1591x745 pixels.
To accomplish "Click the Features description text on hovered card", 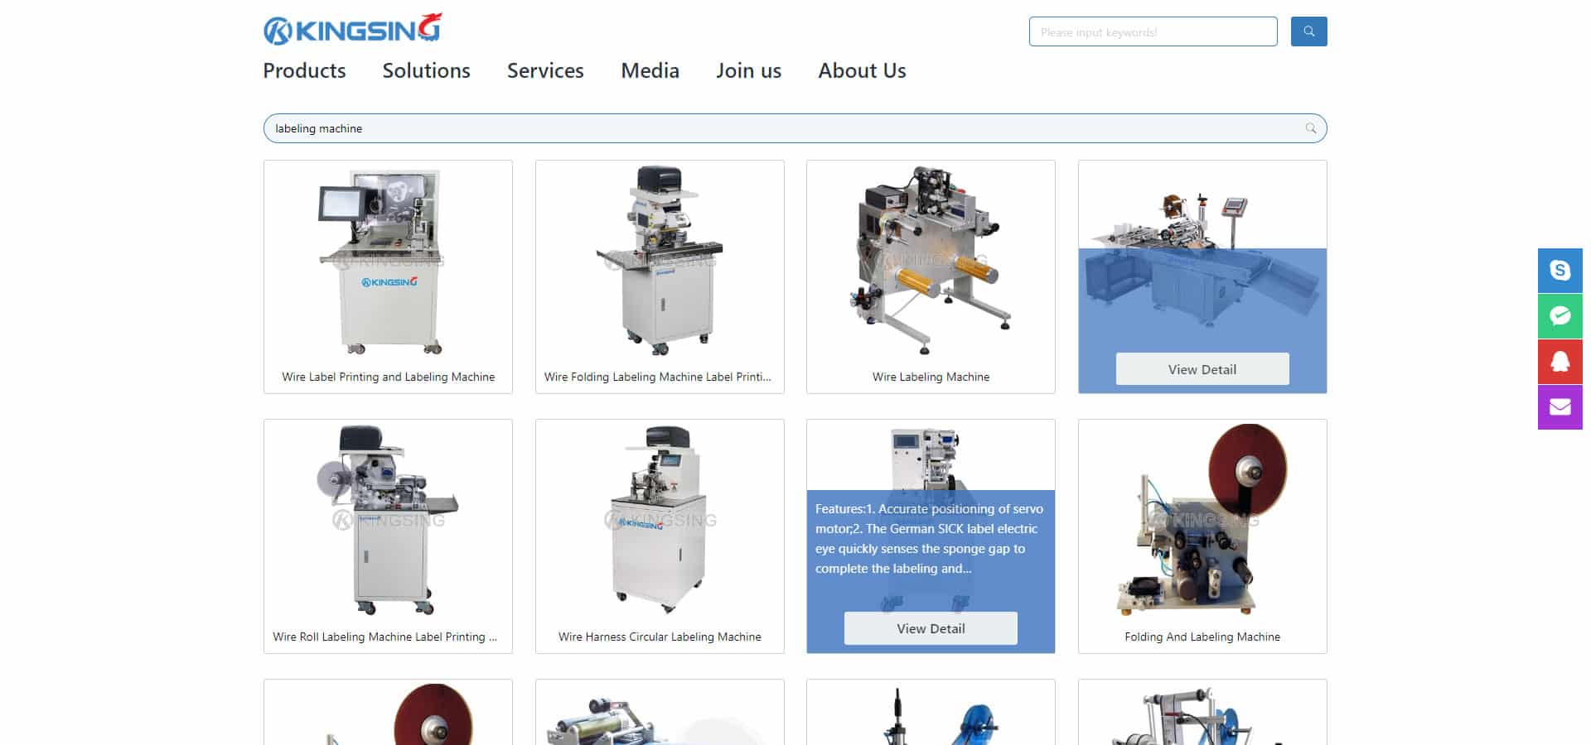I will click(929, 539).
